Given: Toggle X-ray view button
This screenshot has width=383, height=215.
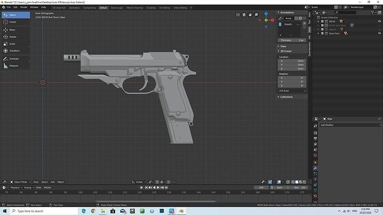Looking at the screenshot, I should [288, 182].
